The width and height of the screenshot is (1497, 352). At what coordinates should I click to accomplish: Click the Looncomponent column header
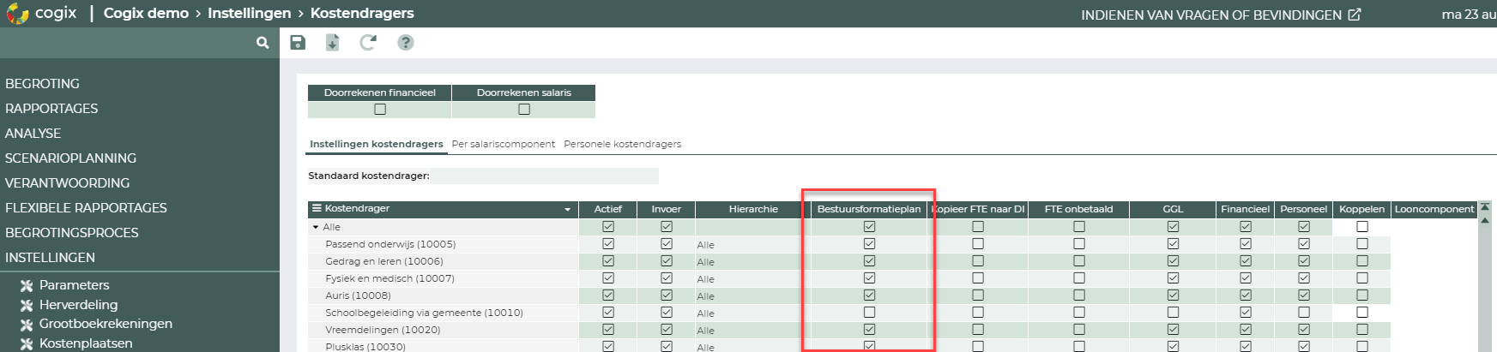pos(1434,209)
